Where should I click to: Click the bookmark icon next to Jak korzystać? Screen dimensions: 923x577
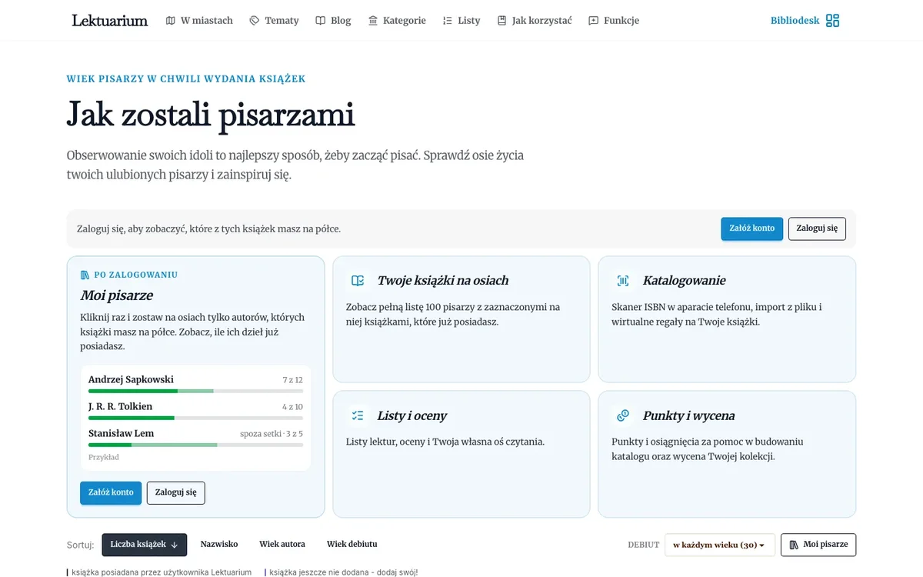(502, 21)
